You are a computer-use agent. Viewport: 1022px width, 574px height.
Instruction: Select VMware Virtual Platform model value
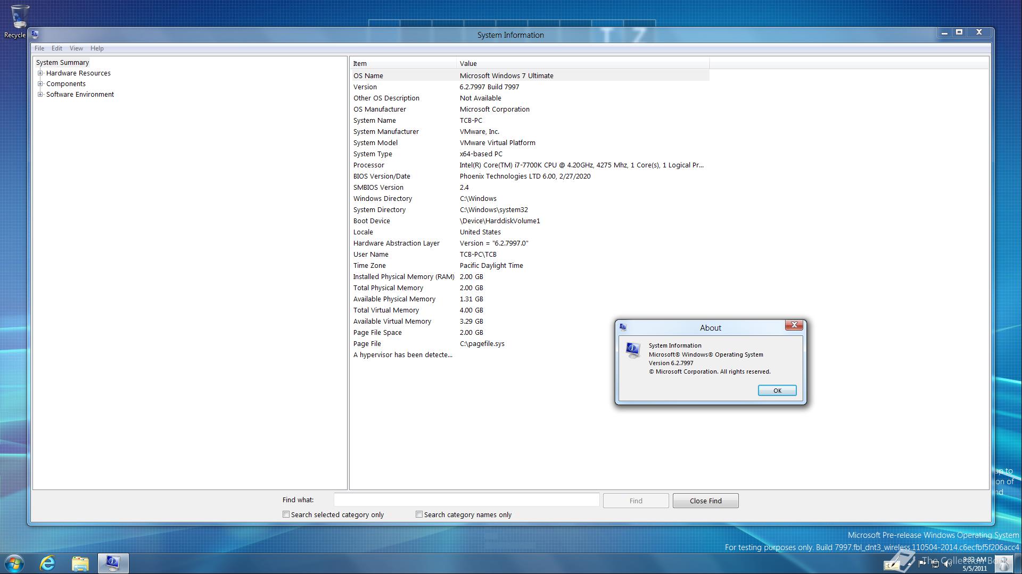click(497, 143)
